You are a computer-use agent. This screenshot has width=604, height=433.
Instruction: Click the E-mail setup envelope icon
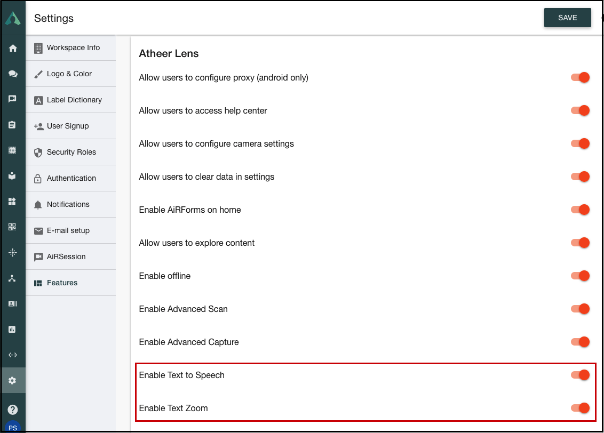coord(38,231)
